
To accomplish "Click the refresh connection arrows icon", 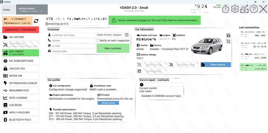I will pos(36,21).
